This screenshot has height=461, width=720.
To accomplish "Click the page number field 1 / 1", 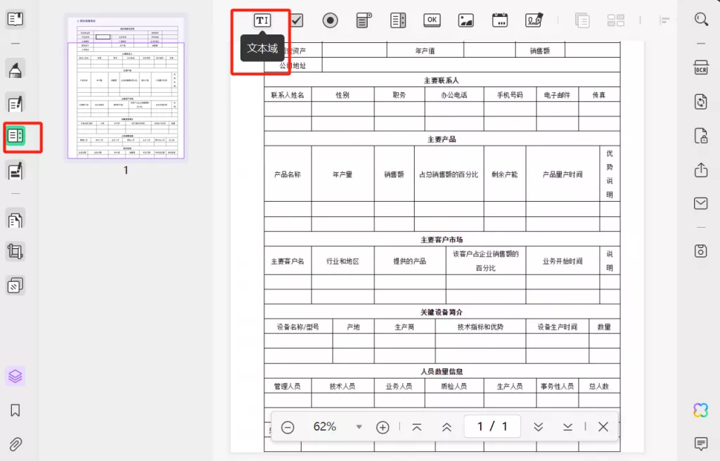I will [492, 427].
